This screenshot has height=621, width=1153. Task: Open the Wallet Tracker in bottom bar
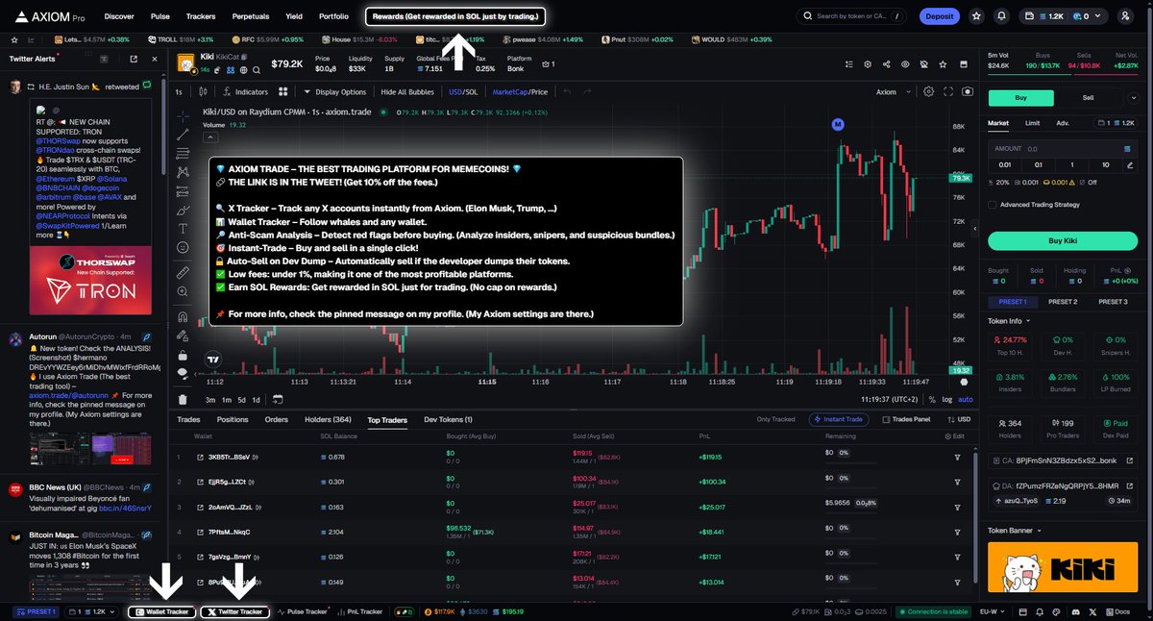coord(162,611)
